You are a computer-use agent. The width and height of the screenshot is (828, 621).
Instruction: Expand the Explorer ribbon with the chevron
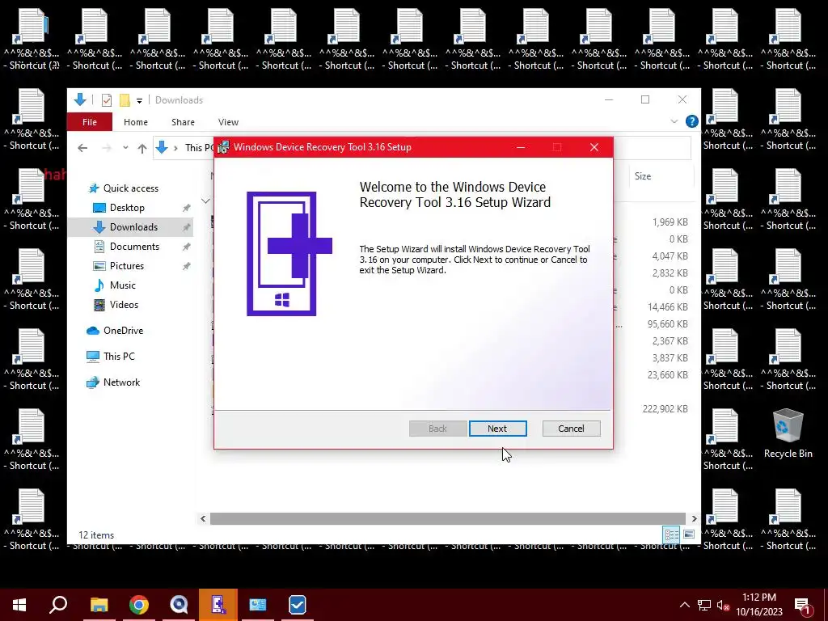point(674,121)
